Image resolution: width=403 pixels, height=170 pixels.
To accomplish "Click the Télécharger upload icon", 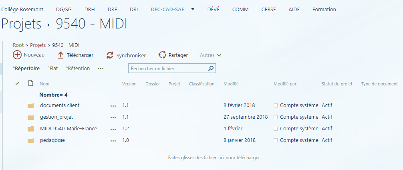I will click(x=61, y=55).
